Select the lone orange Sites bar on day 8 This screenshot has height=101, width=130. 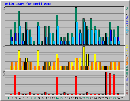[x=35, y=68]
